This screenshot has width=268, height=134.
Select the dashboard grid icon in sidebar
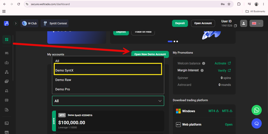tap(7, 40)
